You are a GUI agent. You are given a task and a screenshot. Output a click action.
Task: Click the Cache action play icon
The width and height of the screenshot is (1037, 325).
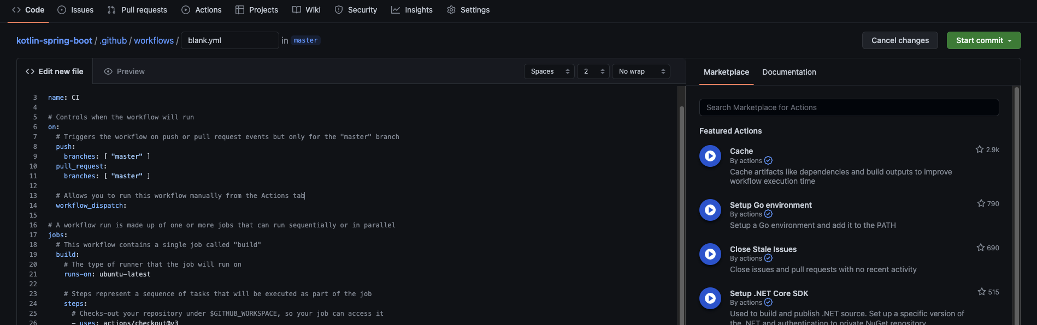coord(710,156)
